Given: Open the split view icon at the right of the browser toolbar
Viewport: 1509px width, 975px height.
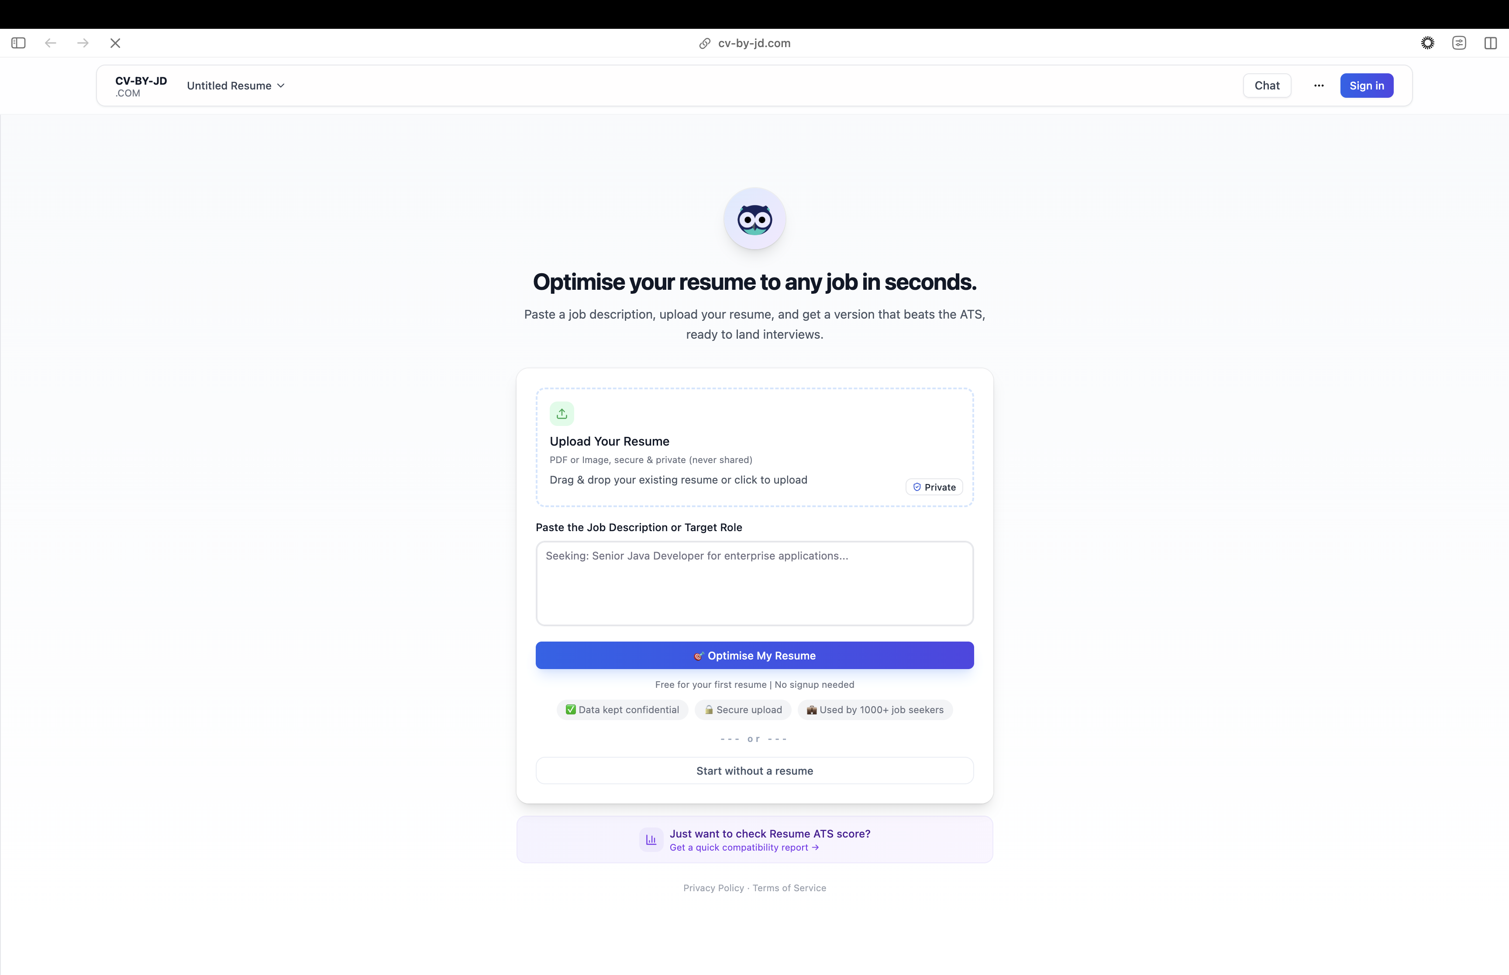Looking at the screenshot, I should (1491, 43).
